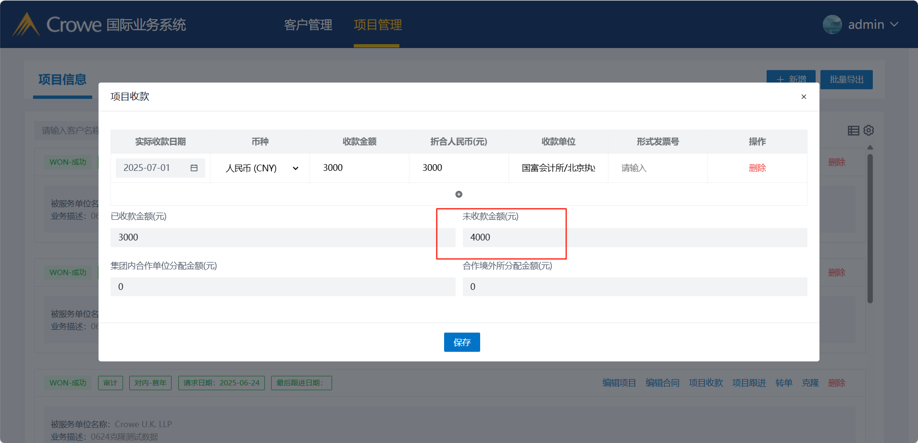Click the 实际收款日期 column header
The height and width of the screenshot is (443, 918).
tap(161, 142)
